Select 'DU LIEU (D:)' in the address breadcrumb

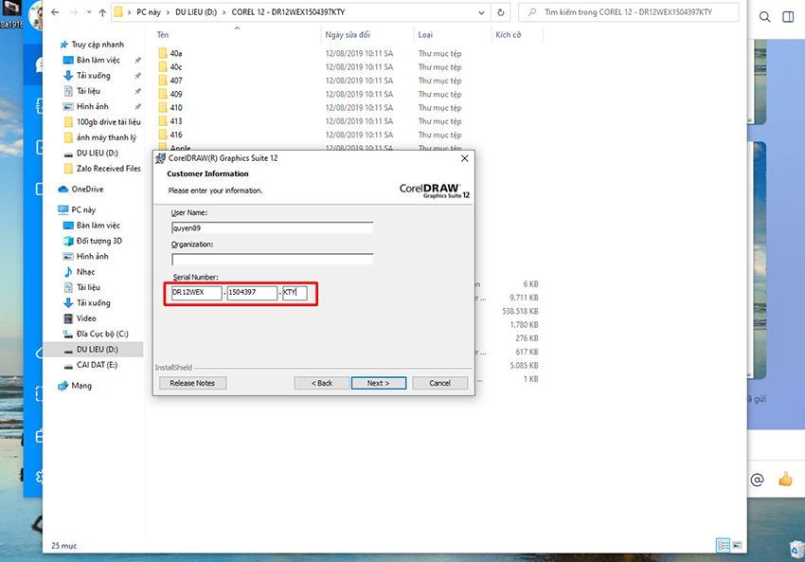coord(196,12)
